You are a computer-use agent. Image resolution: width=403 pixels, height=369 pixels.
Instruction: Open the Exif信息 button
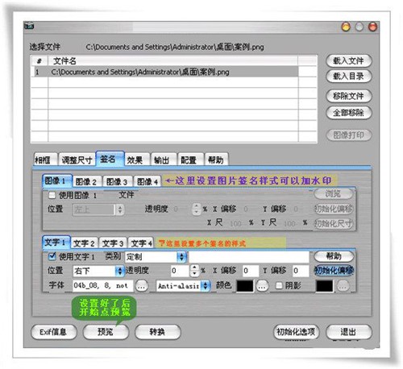point(54,332)
